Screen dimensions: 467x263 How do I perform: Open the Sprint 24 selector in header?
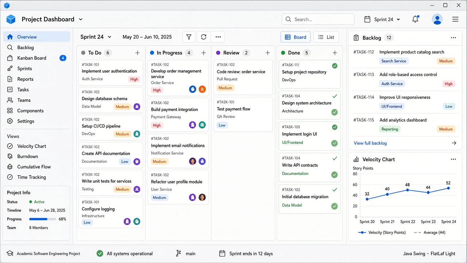point(382,19)
